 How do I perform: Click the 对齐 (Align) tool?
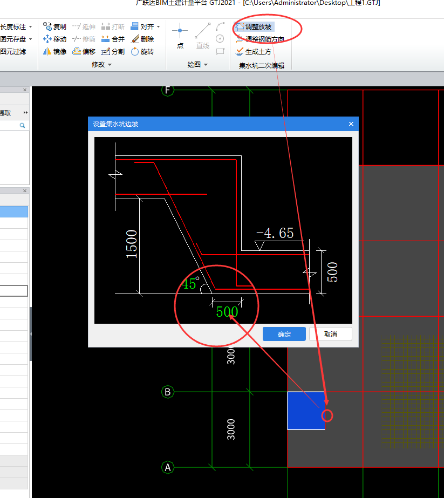pos(142,26)
